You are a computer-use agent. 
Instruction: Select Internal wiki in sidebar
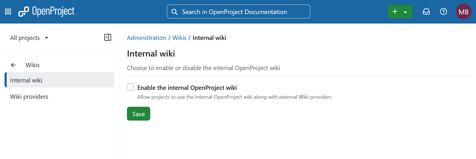tap(60, 80)
